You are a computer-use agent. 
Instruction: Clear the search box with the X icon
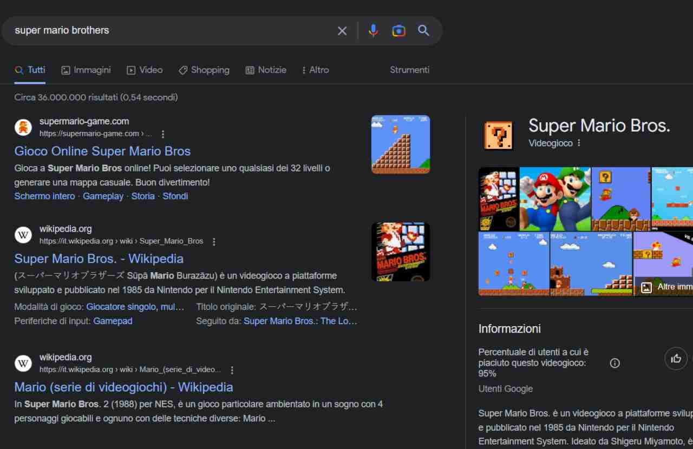(x=342, y=31)
